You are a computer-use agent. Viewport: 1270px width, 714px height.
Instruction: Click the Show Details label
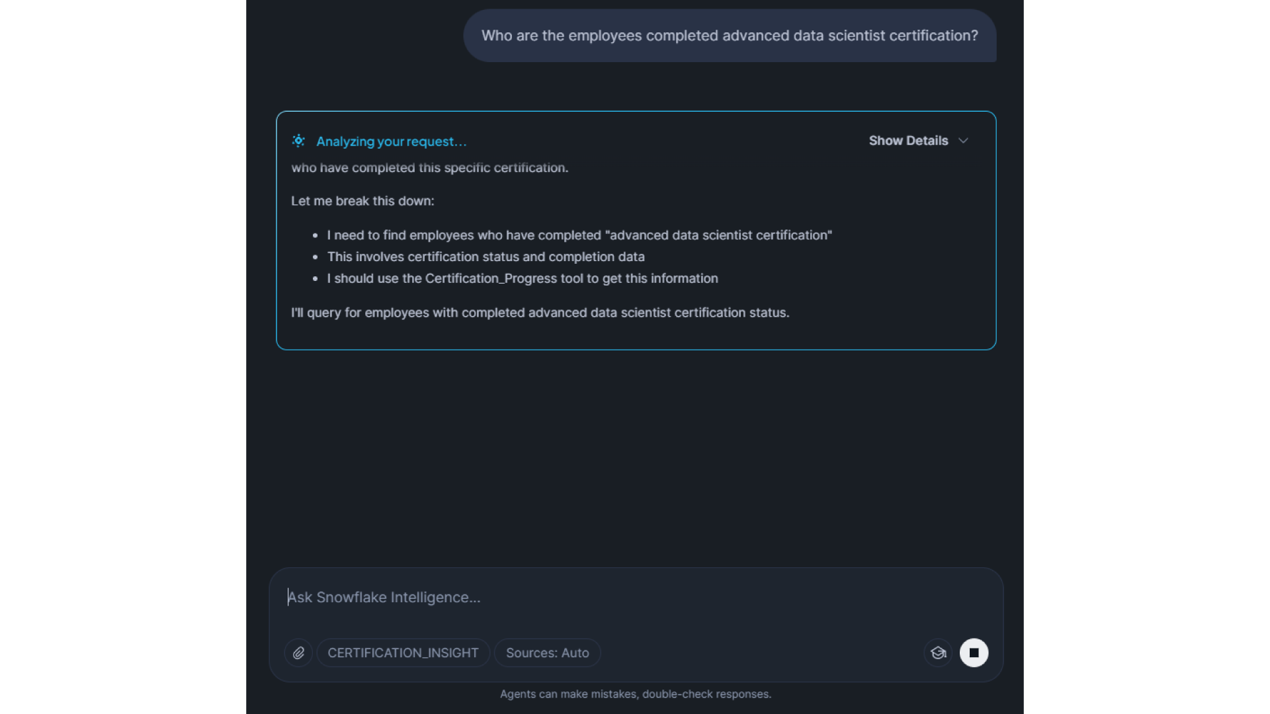click(x=908, y=141)
